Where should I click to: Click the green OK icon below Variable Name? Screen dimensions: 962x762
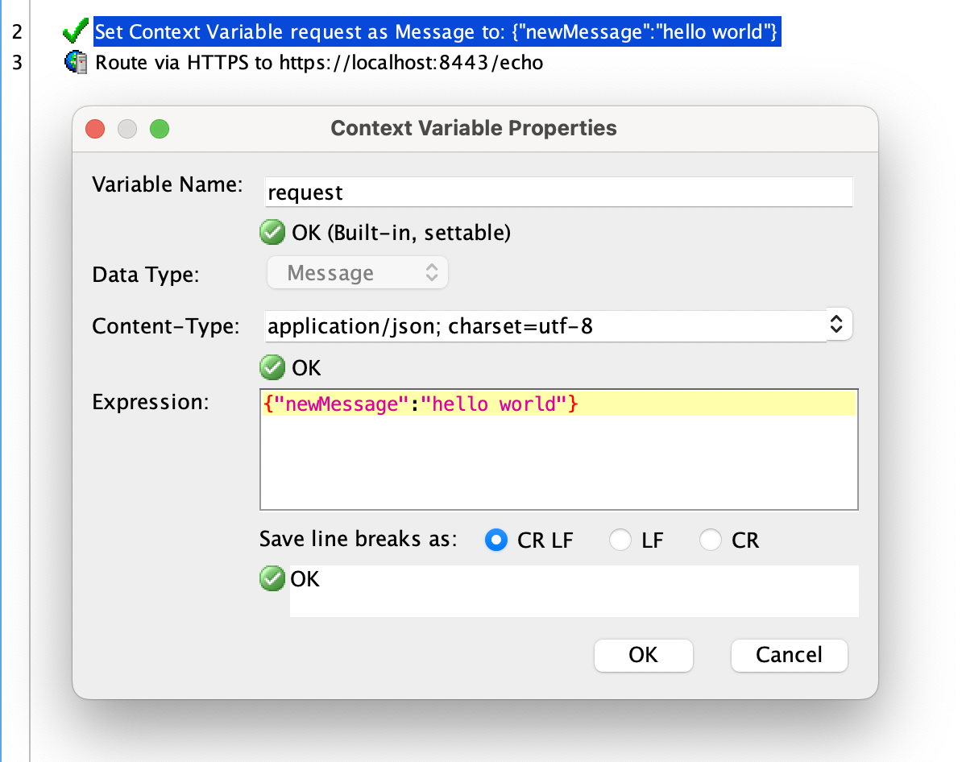272,232
